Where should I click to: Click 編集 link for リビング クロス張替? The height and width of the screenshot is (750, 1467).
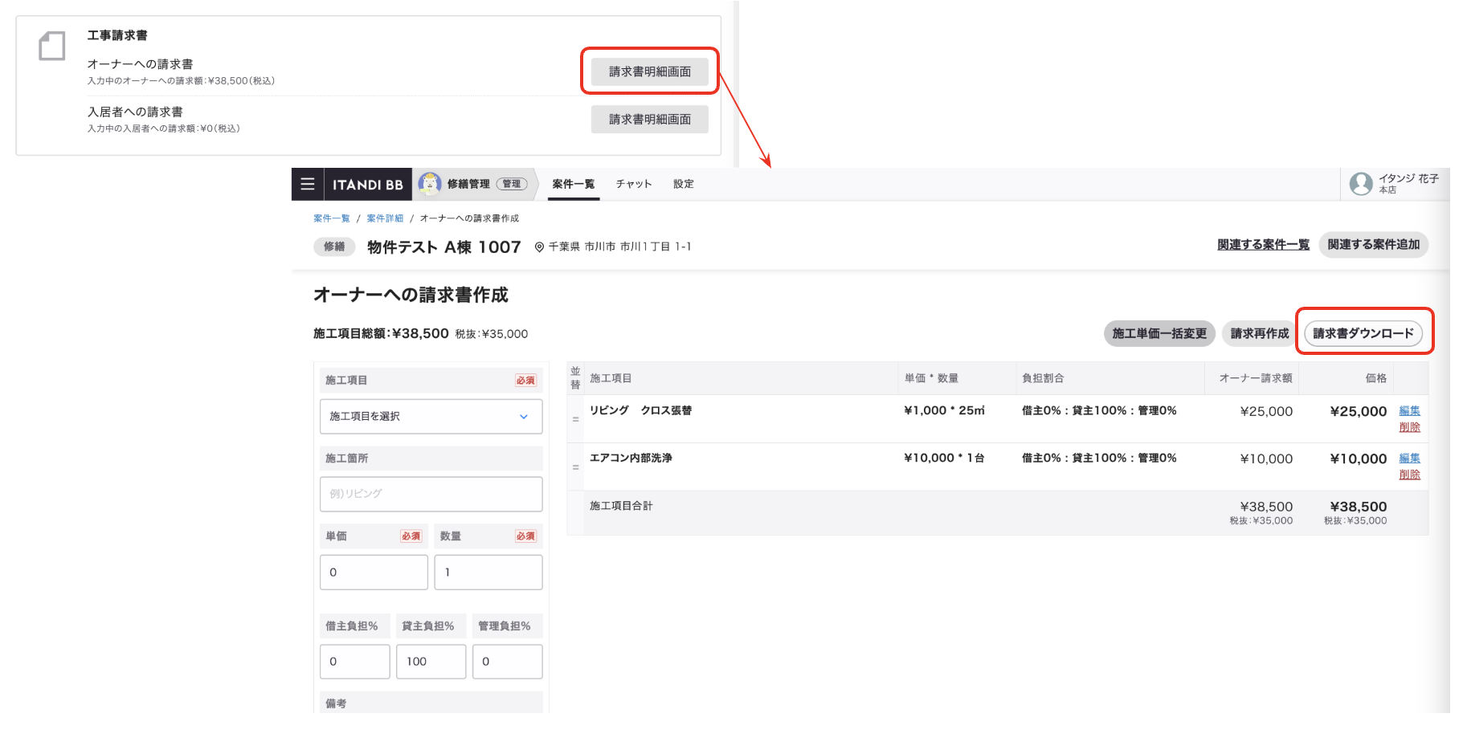pos(1409,411)
